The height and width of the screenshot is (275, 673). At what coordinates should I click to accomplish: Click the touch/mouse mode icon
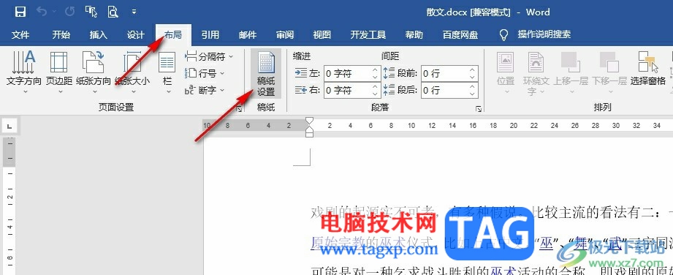[91, 12]
